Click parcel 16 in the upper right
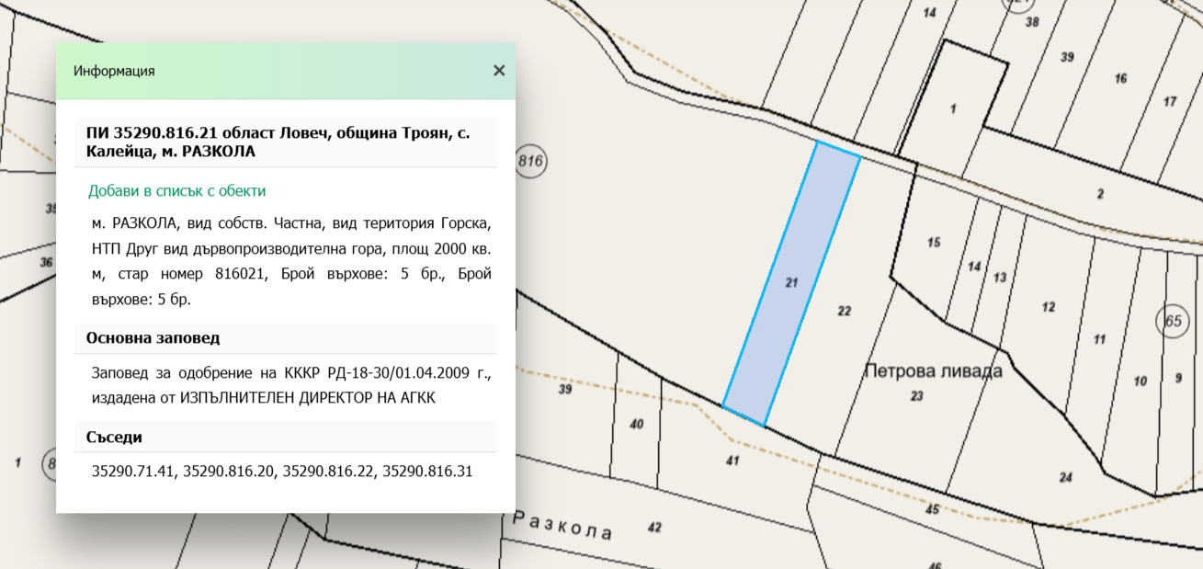The image size is (1203, 569). click(1120, 79)
